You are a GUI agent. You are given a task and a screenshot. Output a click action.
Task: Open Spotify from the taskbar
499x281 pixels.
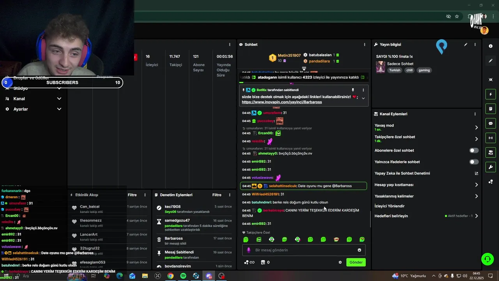tap(183, 276)
